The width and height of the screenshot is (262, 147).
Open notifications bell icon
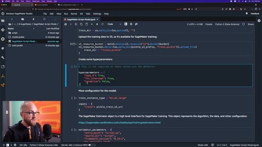click(x=246, y=13)
